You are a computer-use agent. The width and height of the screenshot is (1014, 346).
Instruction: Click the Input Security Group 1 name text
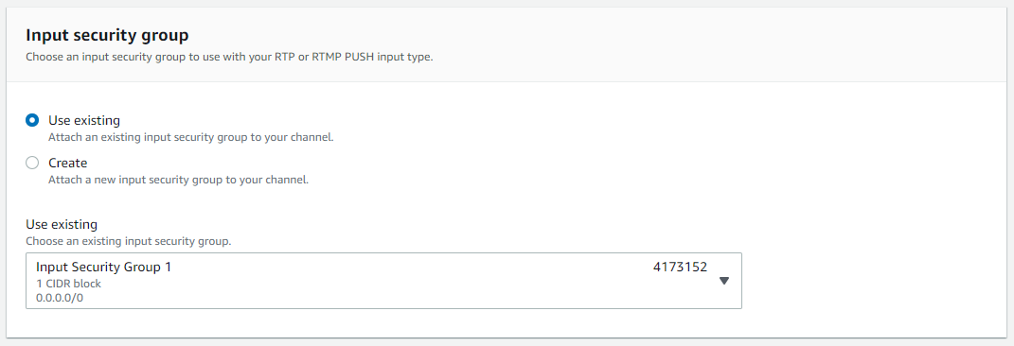coord(103,268)
